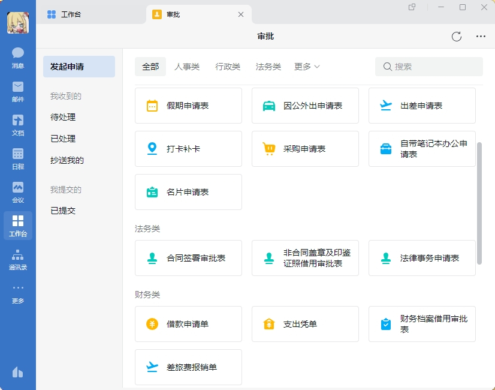Open the 采购申请表 purchase request form

[x=305, y=149]
